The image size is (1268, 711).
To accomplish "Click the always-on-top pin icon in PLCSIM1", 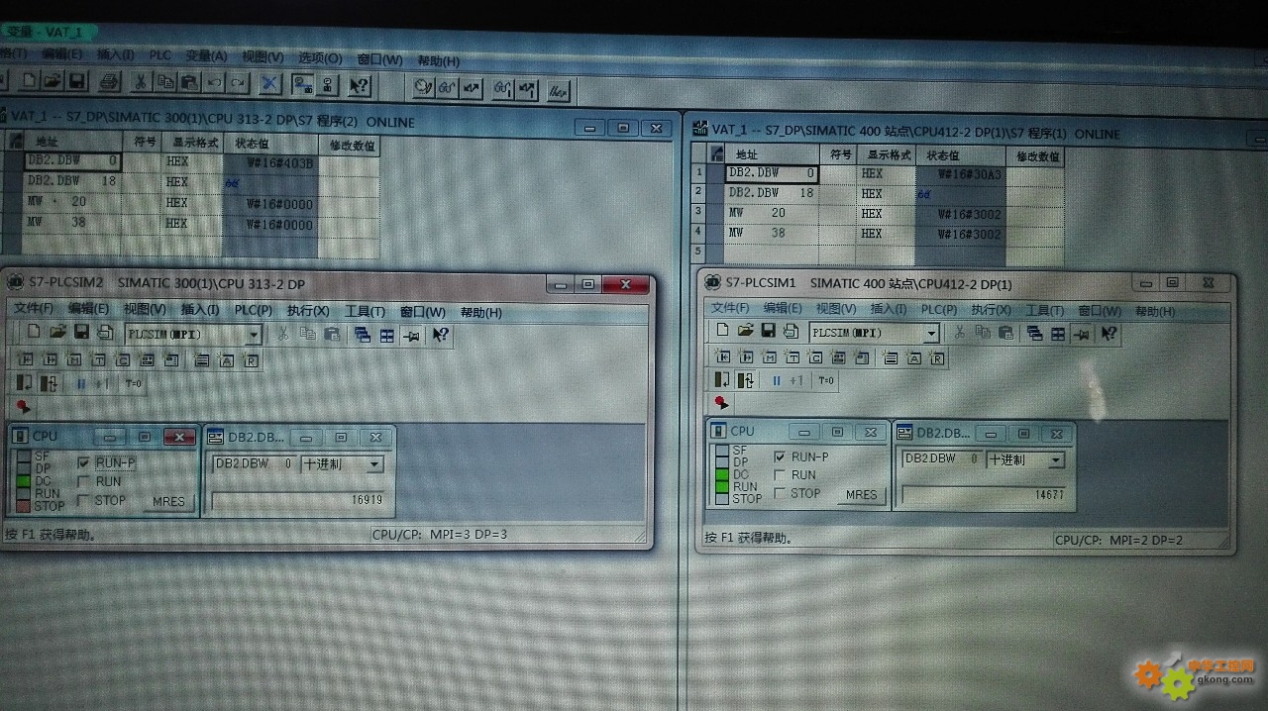I will point(1084,334).
